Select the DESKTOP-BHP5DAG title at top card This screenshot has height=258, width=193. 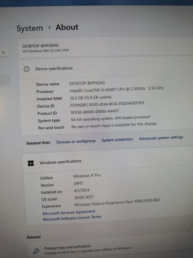click(x=40, y=46)
